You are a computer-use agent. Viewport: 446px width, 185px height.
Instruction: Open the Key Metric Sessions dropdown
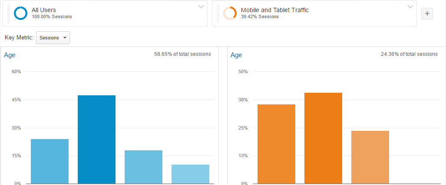(x=53, y=38)
